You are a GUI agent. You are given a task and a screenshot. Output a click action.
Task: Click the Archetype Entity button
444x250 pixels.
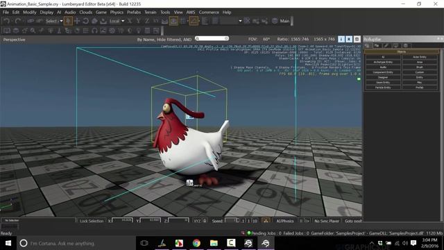(383, 62)
